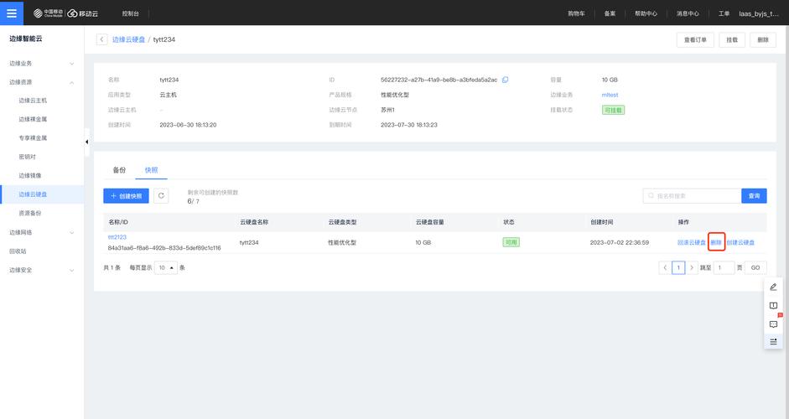Screen dimensions: 789x419
Task: Expand the 边缘业务 menu group
Action: point(42,64)
